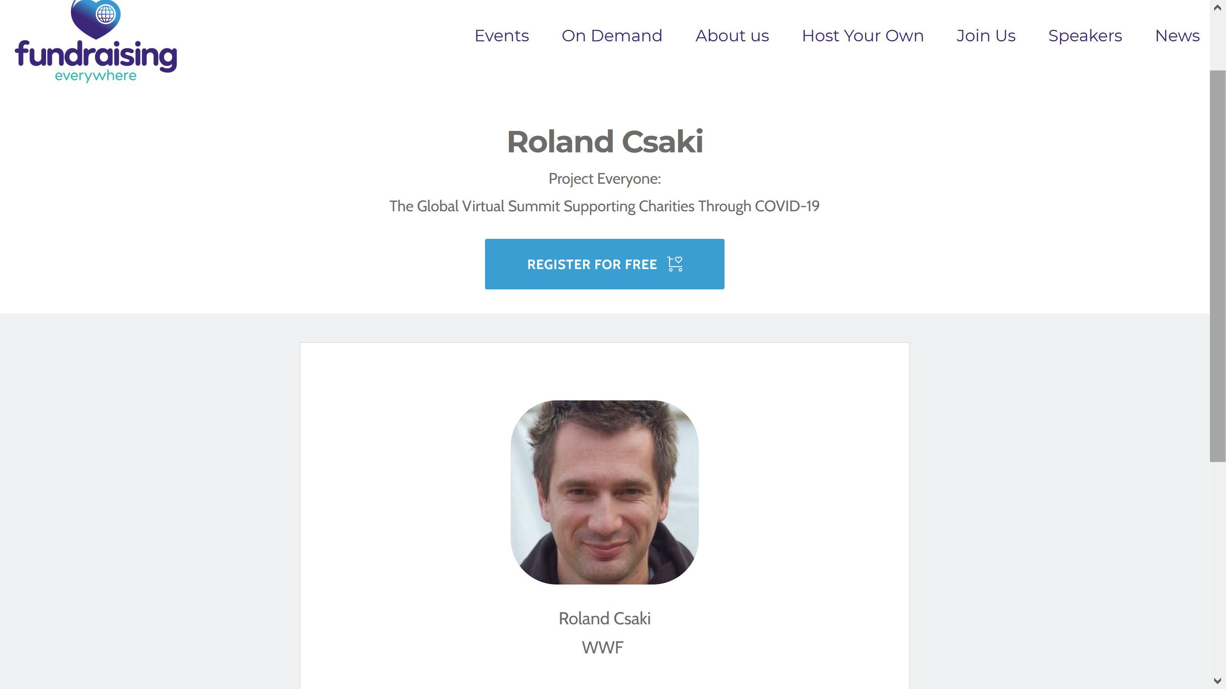Click the WWF organization label
The image size is (1226, 689).
pyautogui.click(x=603, y=648)
